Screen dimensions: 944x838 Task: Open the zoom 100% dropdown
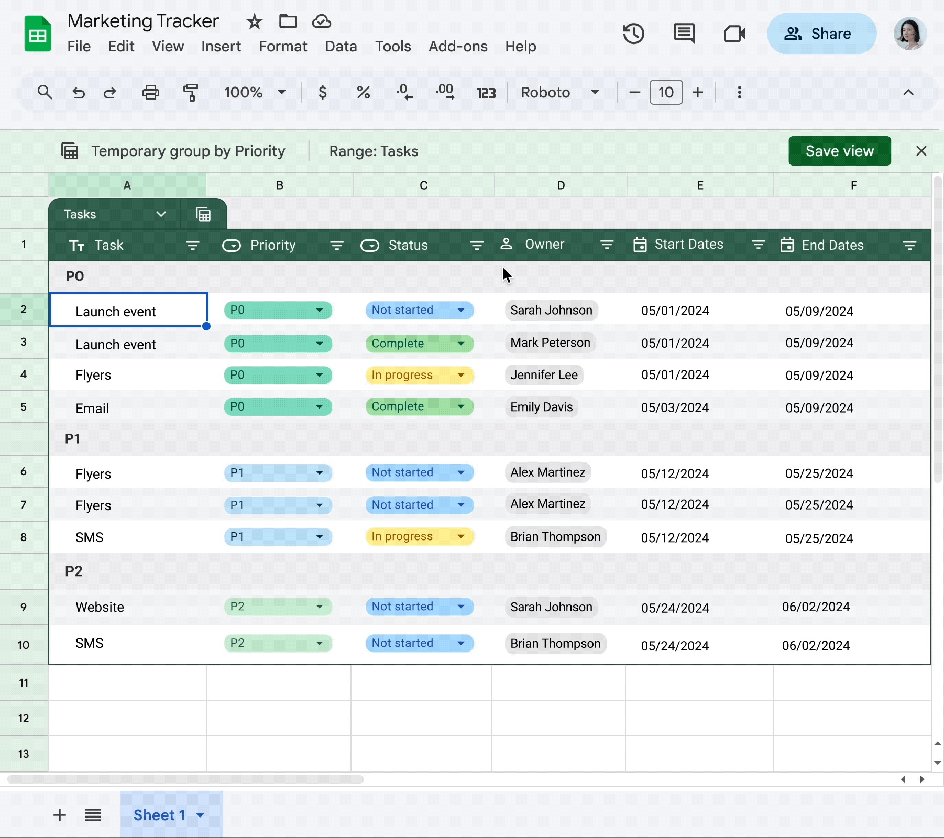[x=255, y=92]
